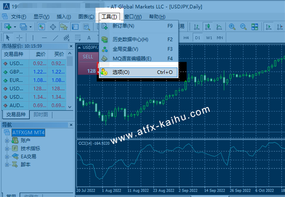Viewport: 285px width, 197px height.
Task: Choose MQ语言编辑器(E) menu entry
Action: point(139,59)
